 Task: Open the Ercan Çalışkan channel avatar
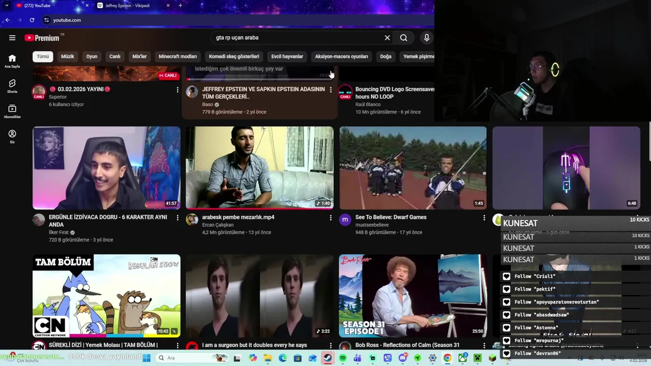(x=192, y=220)
